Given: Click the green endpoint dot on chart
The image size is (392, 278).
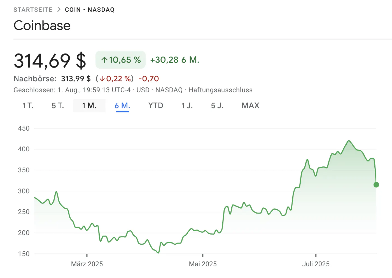Looking at the screenshot, I should click(376, 185).
